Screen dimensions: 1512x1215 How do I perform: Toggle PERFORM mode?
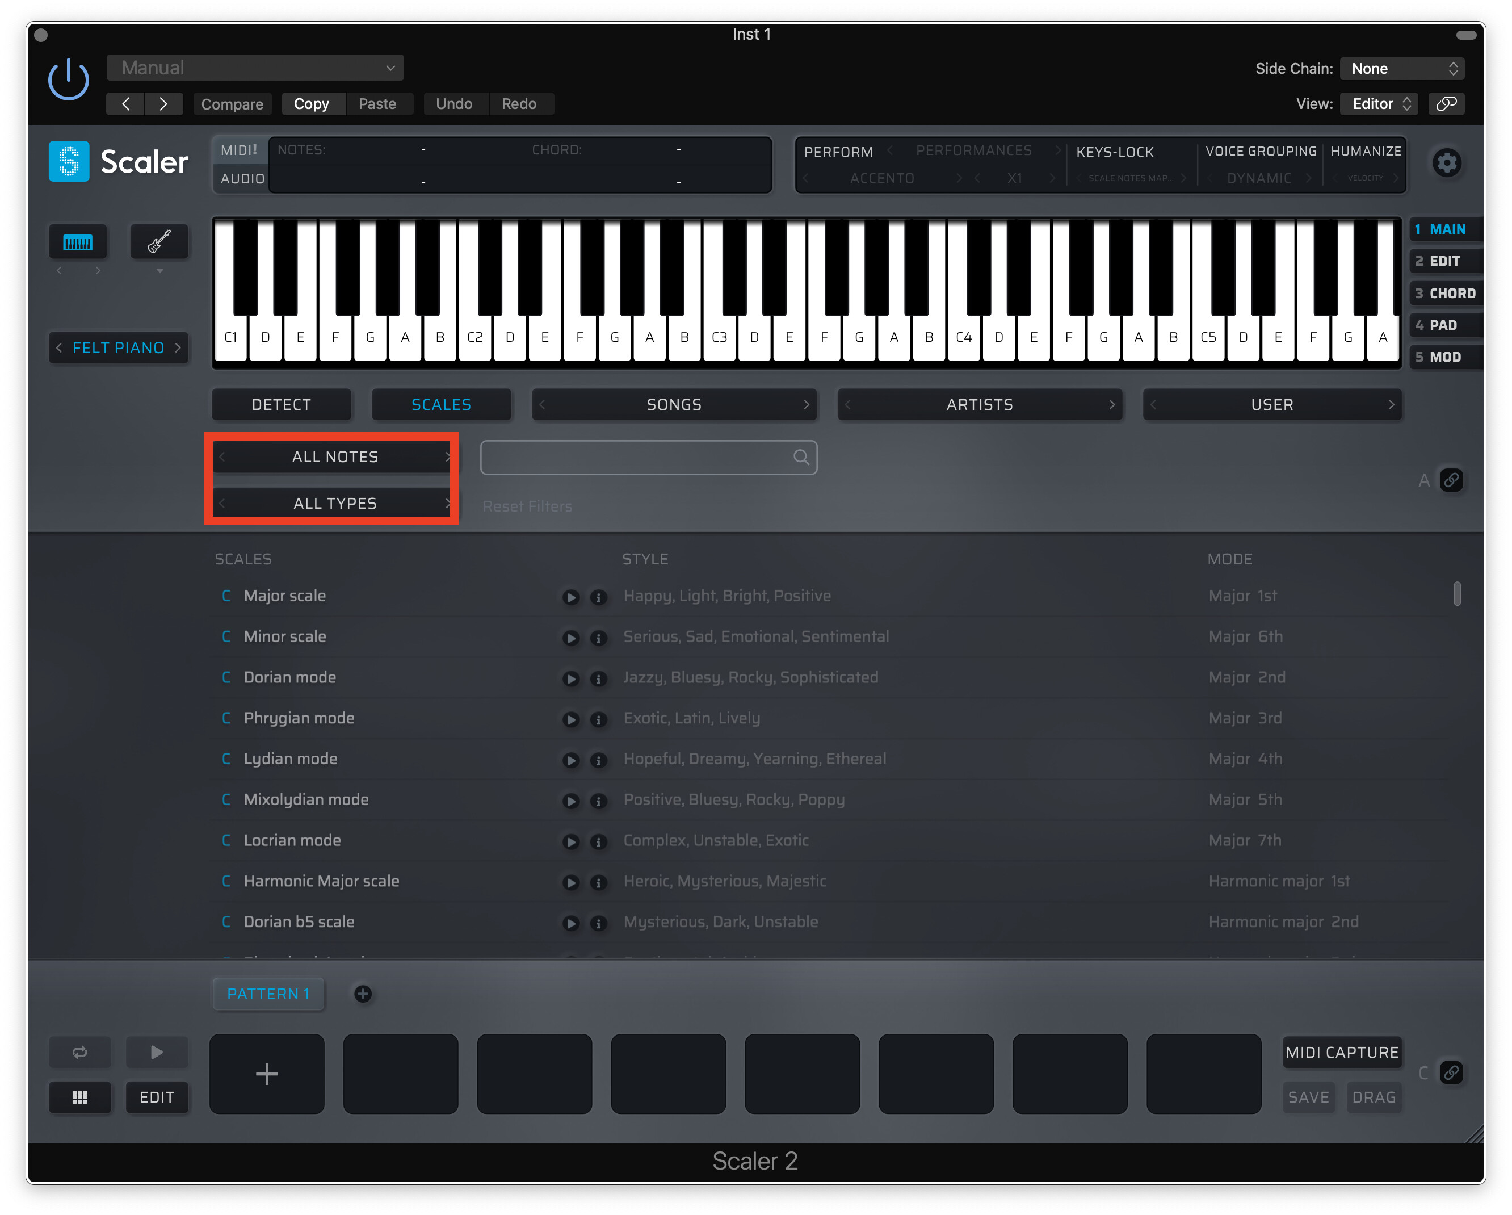[838, 152]
